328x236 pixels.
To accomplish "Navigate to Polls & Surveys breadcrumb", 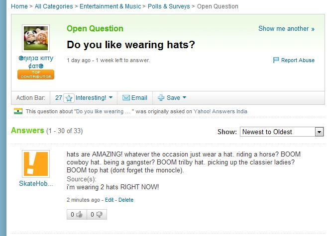I will click(169, 6).
